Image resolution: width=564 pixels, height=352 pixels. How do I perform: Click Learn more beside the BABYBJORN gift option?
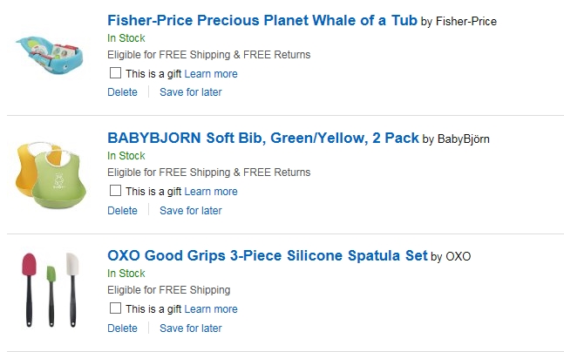(211, 192)
